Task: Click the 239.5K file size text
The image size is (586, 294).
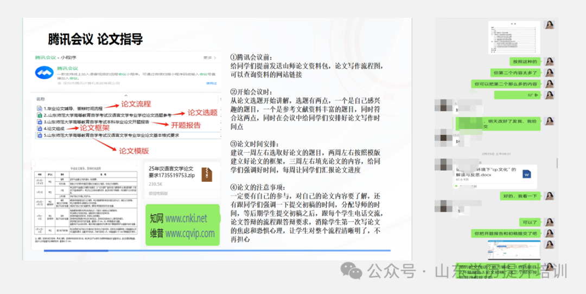Action: (156, 184)
